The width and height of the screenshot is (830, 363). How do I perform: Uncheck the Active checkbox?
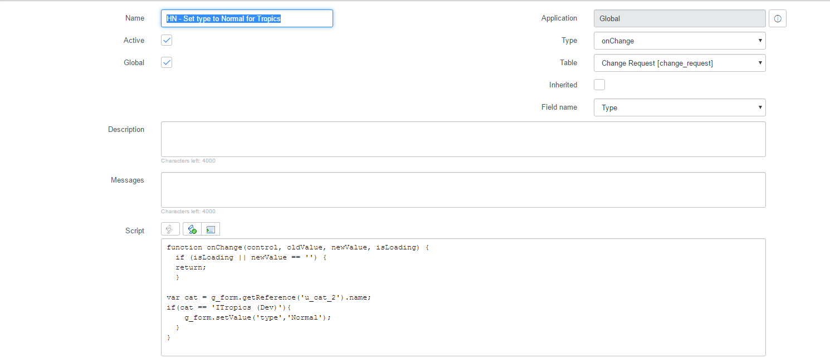tap(166, 40)
